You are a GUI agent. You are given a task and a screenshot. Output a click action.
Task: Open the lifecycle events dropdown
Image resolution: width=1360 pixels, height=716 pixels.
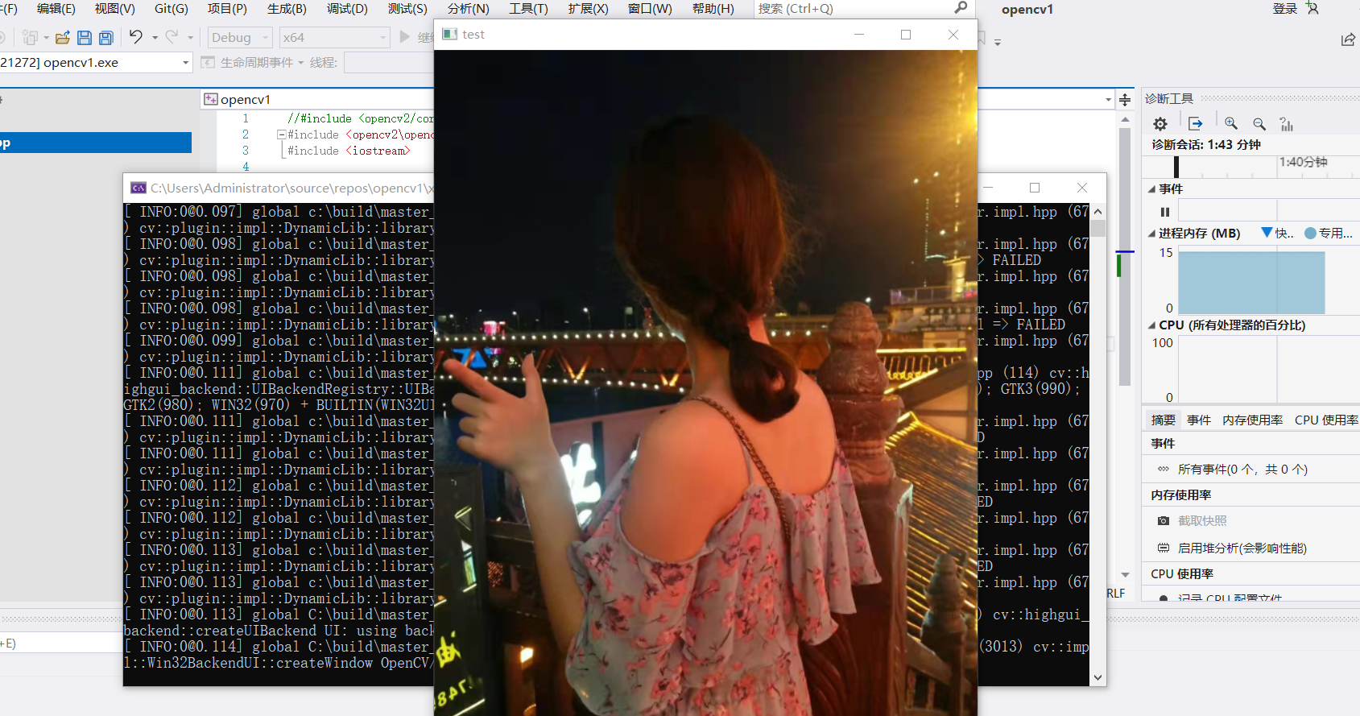point(301,63)
